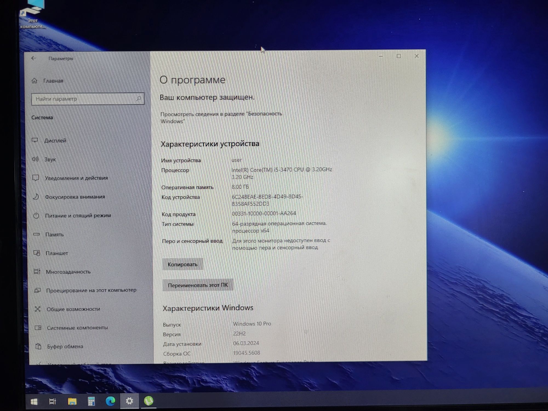Click the 'Перо и сенсорный ввод' label
This screenshot has width=548, height=411.
192,241
